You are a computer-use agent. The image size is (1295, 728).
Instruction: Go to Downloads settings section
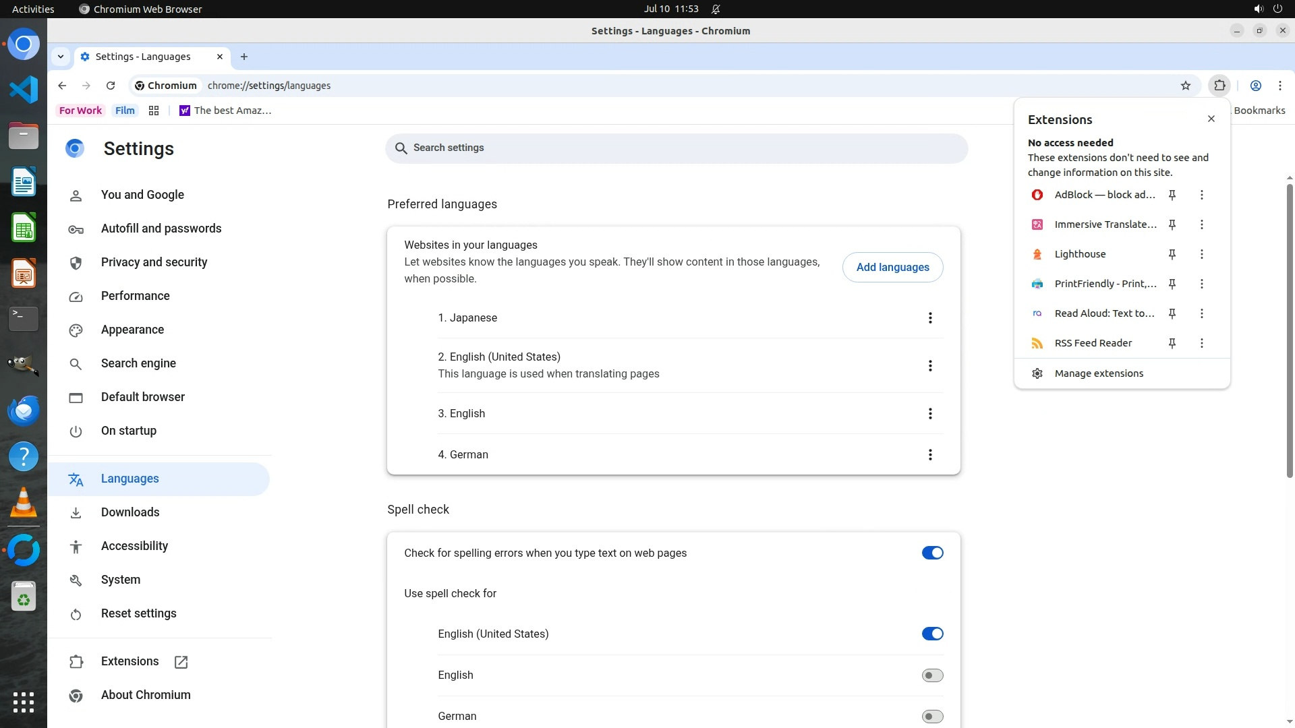130,512
